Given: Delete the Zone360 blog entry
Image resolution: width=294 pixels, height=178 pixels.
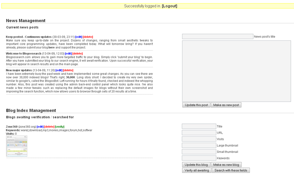Looking at the screenshot, I should pos(49,127).
